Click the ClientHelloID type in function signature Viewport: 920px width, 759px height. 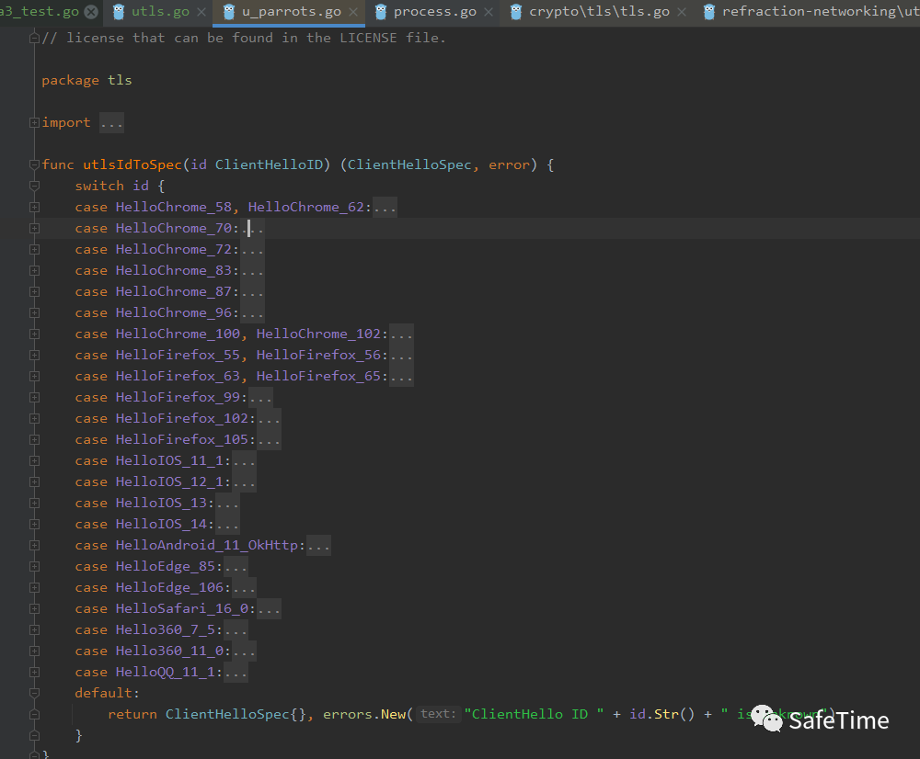(270, 165)
